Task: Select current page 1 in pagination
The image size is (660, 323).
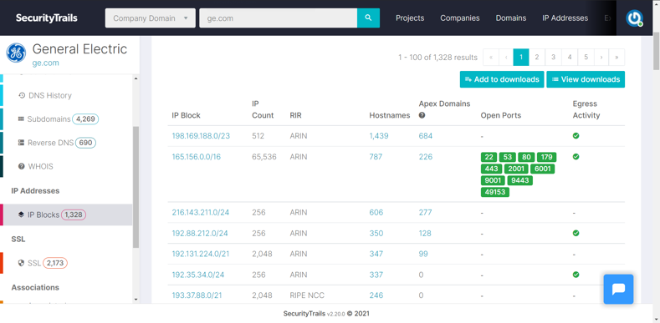Action: pos(521,57)
